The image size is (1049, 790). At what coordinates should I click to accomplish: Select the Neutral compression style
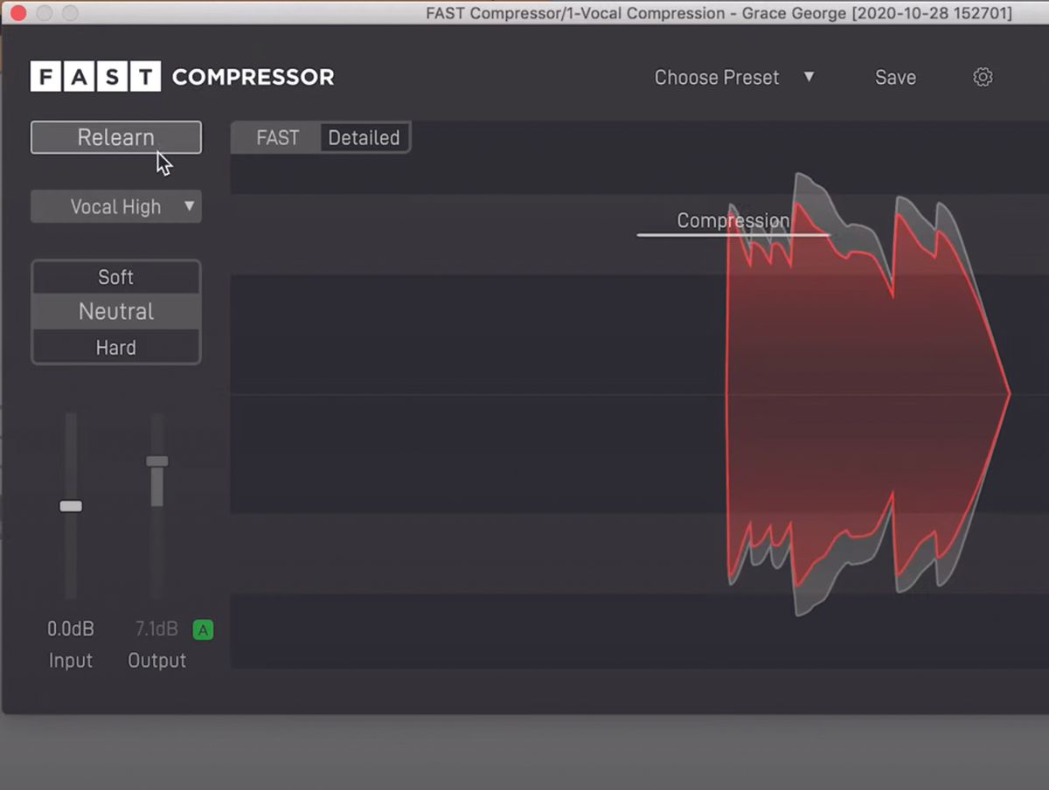click(x=115, y=311)
